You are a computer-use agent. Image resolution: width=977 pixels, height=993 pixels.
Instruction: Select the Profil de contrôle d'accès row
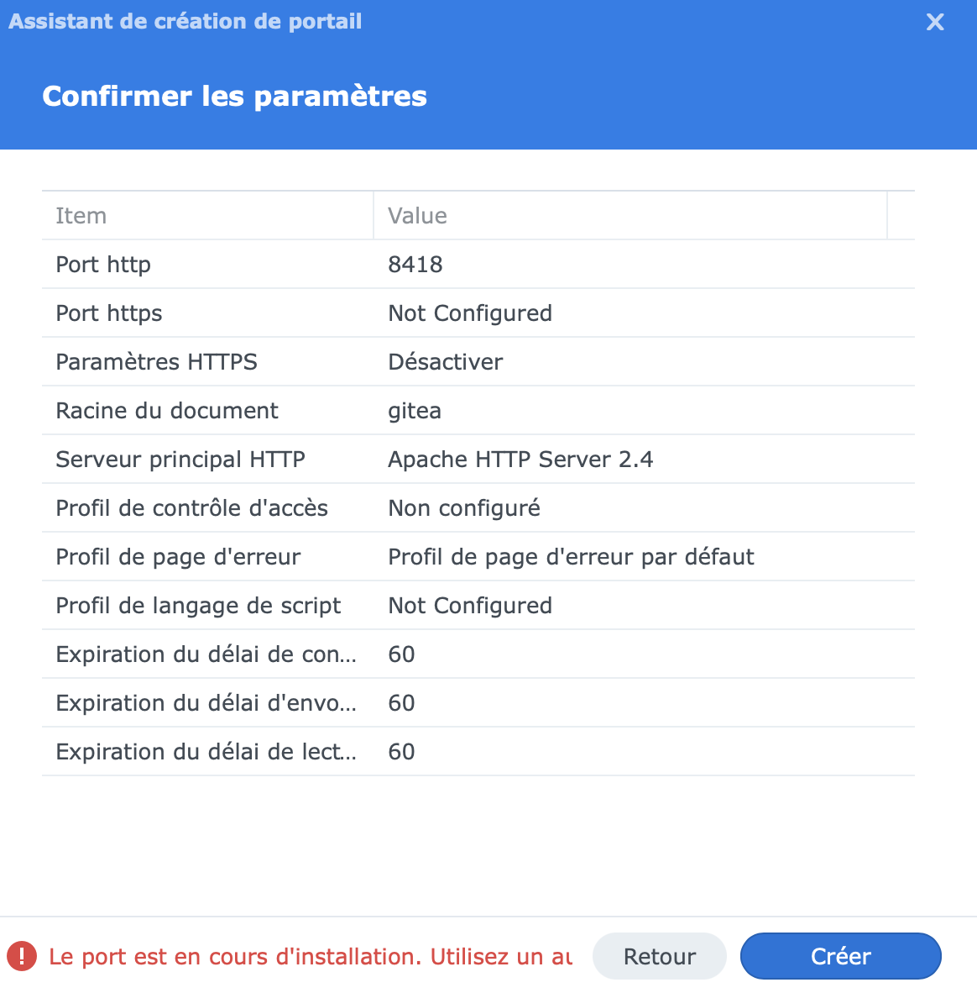[477, 508]
